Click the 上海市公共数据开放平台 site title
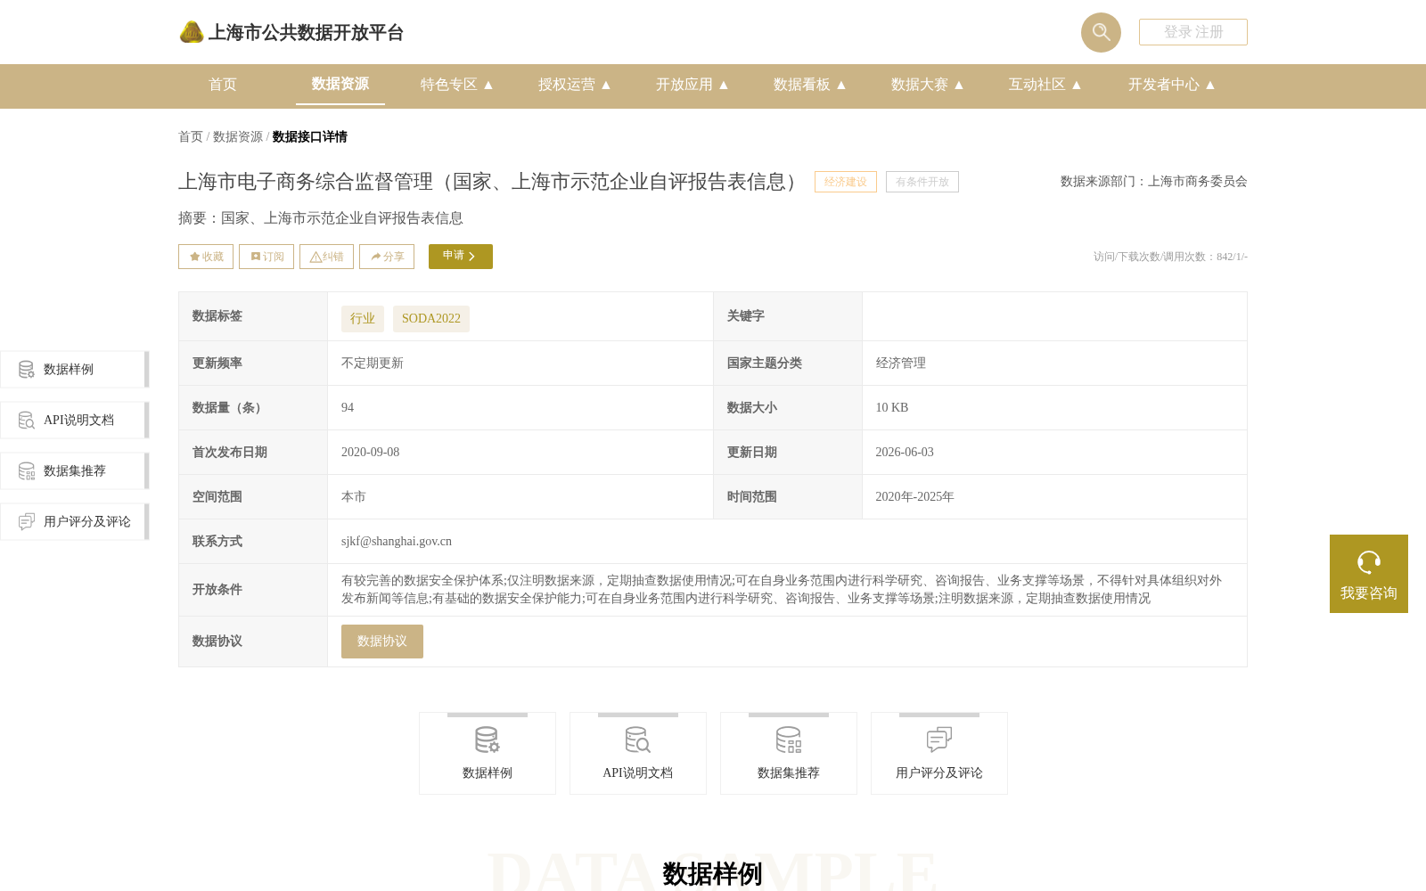The height and width of the screenshot is (891, 1426). [306, 33]
